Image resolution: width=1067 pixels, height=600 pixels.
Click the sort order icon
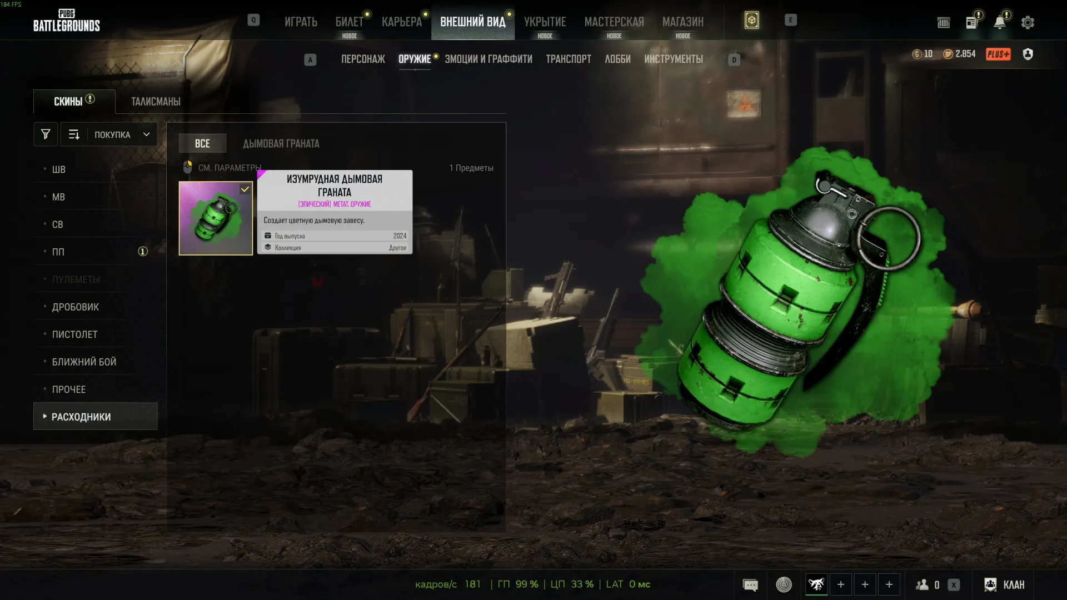pos(74,134)
